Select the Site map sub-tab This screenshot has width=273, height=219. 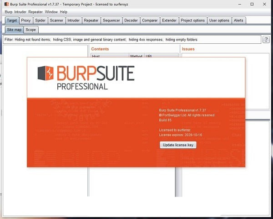pos(14,30)
